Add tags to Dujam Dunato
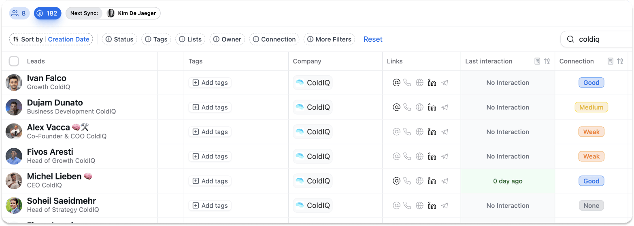Viewport: 634px width, 226px height. 210,107
